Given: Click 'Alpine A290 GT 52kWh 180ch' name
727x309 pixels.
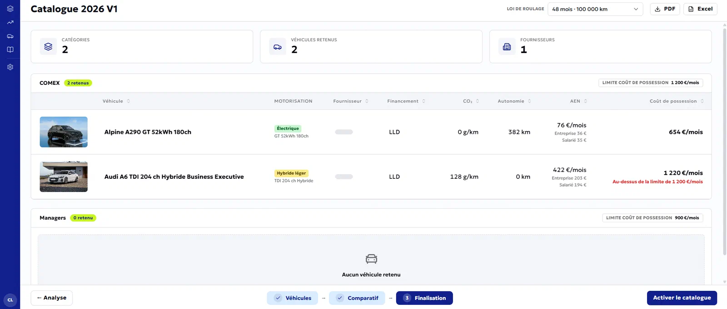Looking at the screenshot, I should pos(148,132).
